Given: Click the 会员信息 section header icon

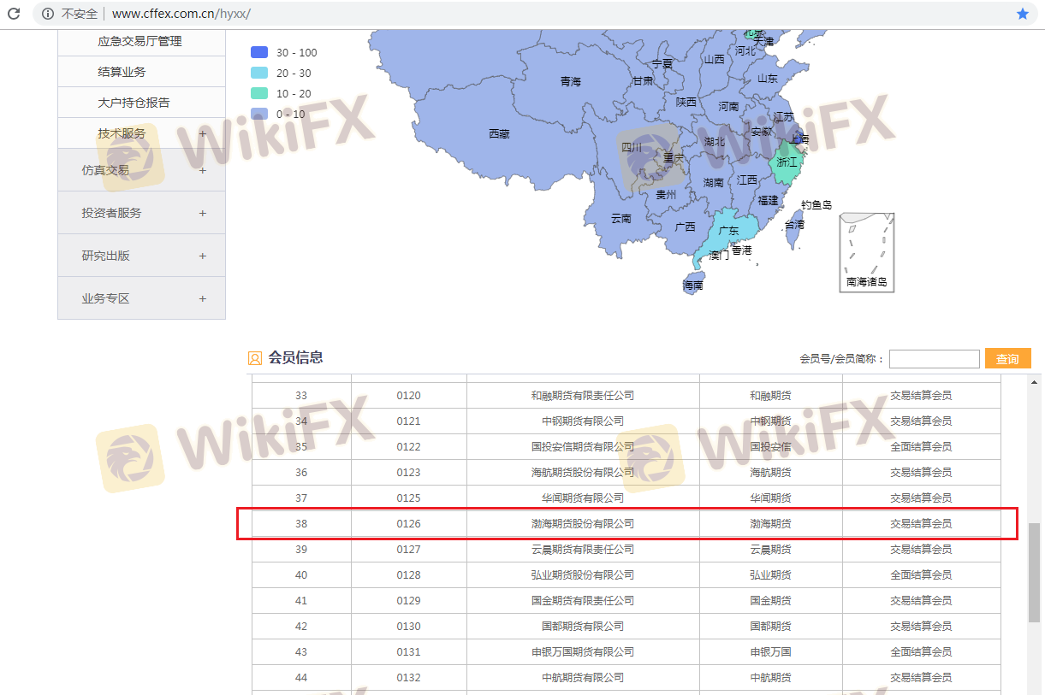Looking at the screenshot, I should point(254,358).
